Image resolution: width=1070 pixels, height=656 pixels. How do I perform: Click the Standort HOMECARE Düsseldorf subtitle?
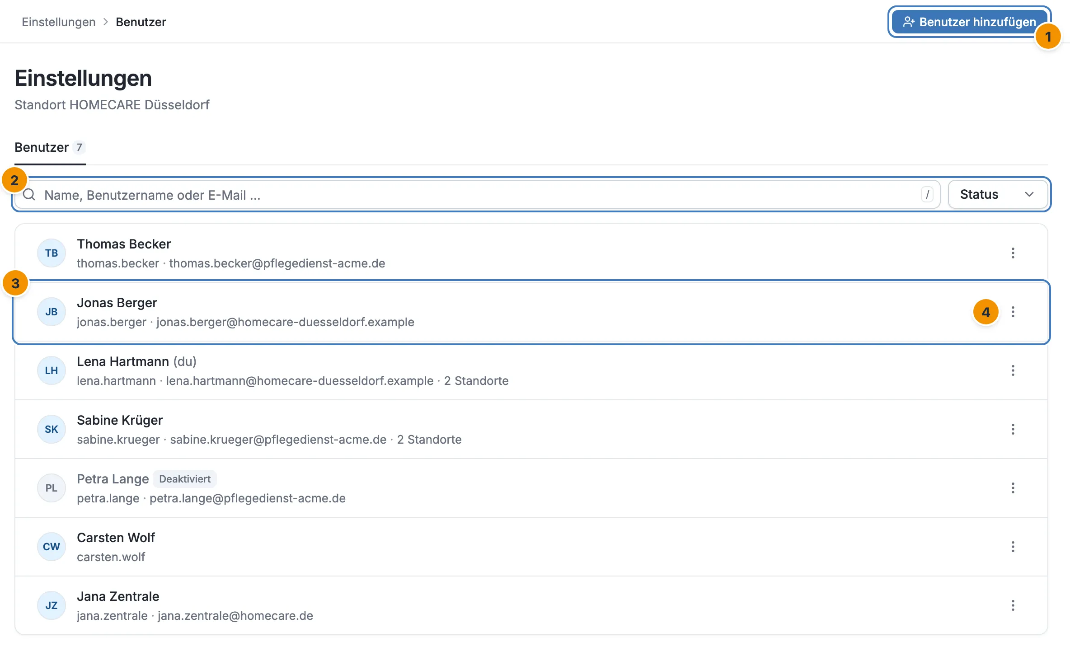pos(112,105)
